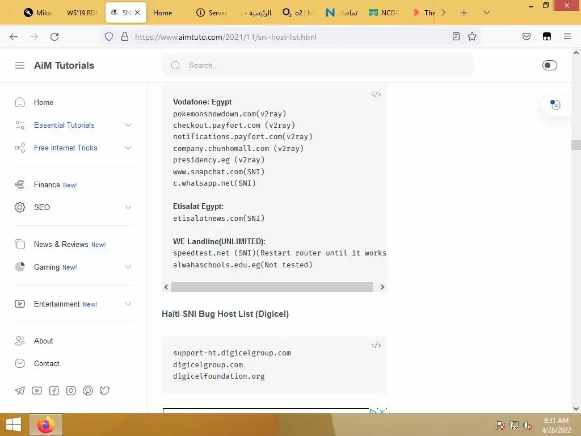Click the Twitter social icon
581x436 pixels.
[x=105, y=391]
